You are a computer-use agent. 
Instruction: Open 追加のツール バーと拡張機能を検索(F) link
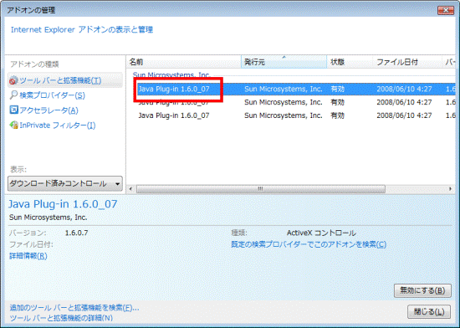(x=74, y=308)
